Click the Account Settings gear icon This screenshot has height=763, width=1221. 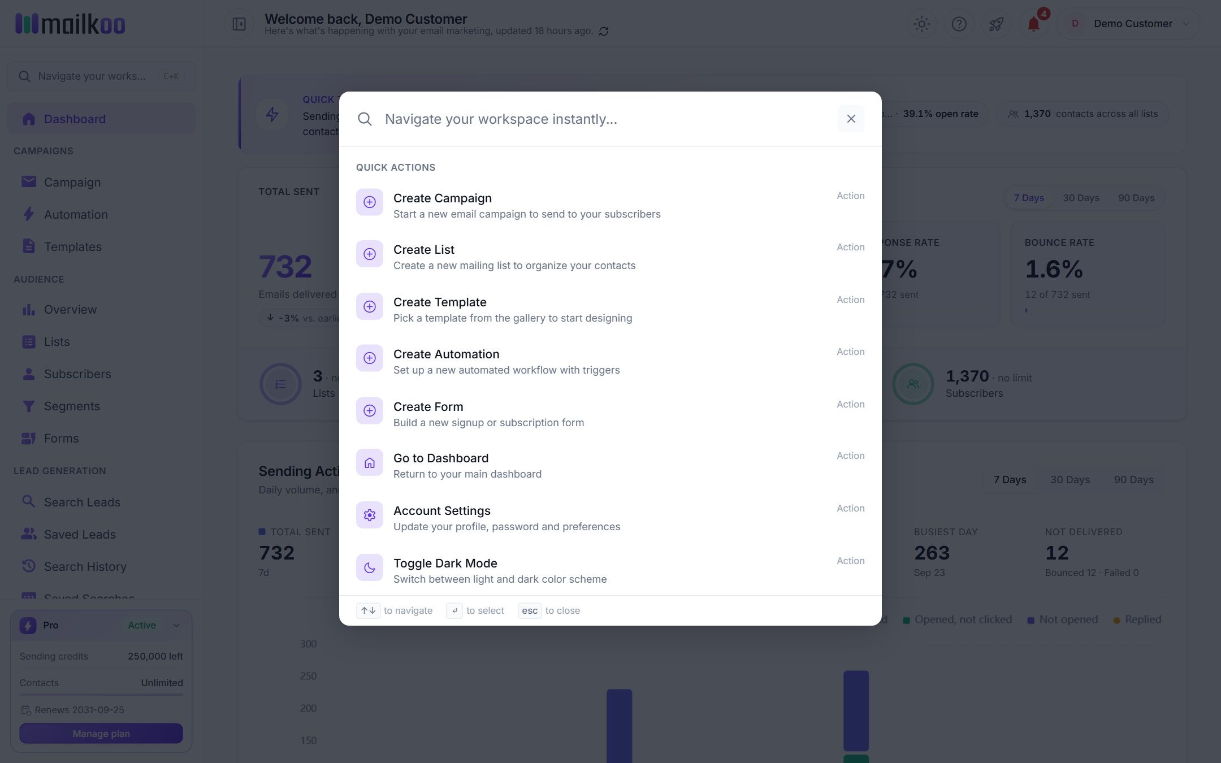coord(370,515)
